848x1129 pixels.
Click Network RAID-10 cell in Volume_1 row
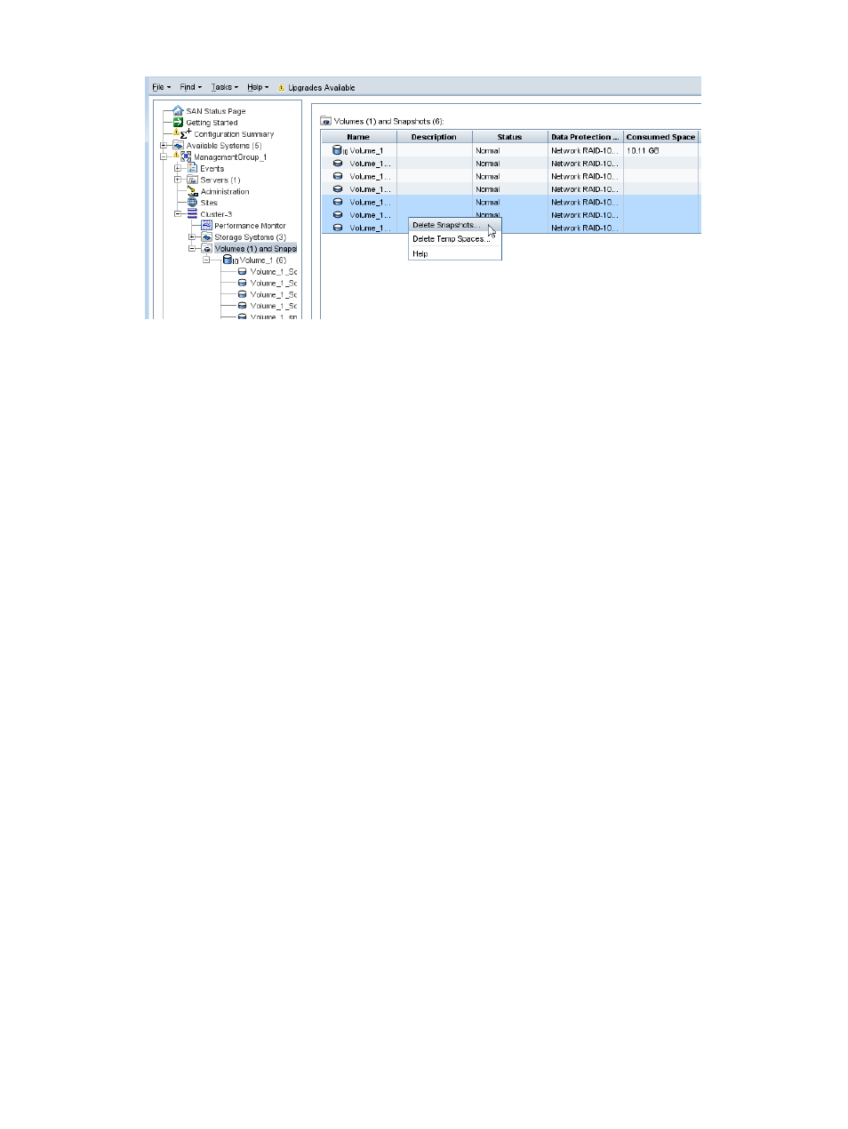(584, 151)
